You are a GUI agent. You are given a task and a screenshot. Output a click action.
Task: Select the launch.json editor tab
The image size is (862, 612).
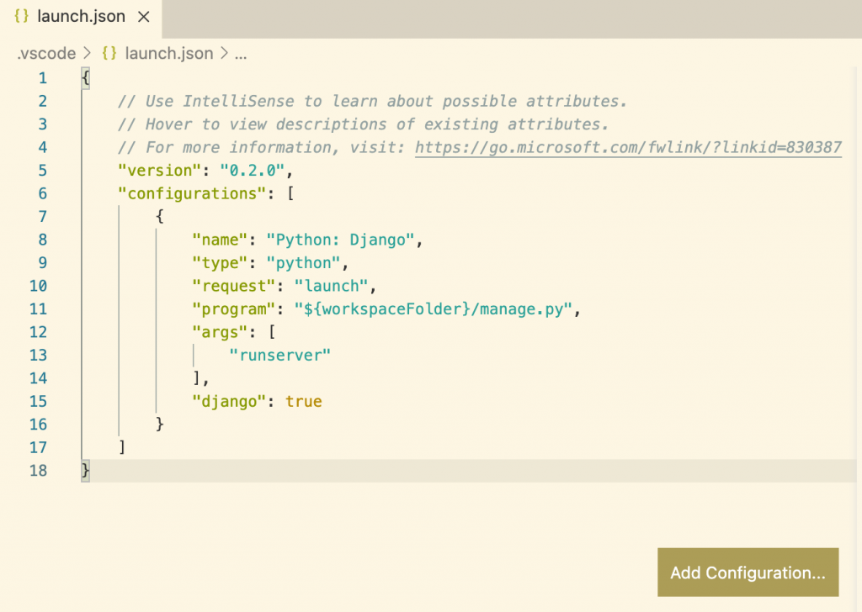82,15
